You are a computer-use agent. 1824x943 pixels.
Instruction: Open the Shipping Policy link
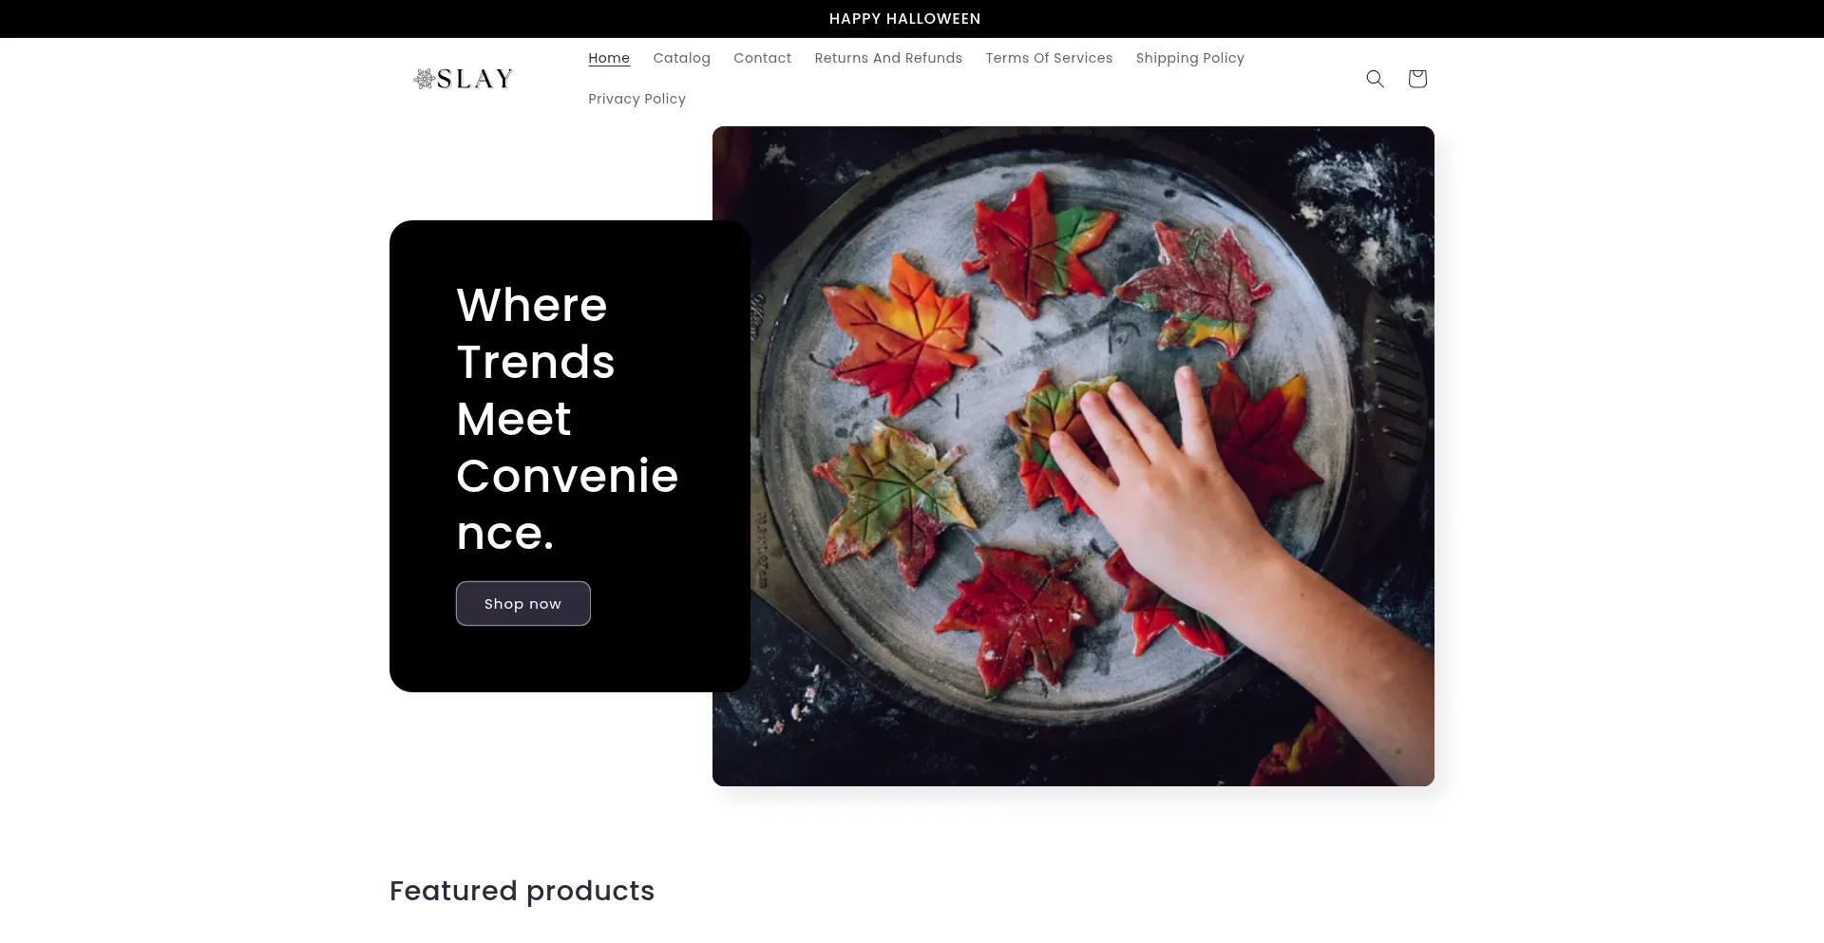[x=1189, y=58]
